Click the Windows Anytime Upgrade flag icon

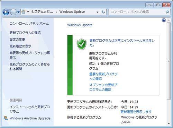tap(6, 118)
